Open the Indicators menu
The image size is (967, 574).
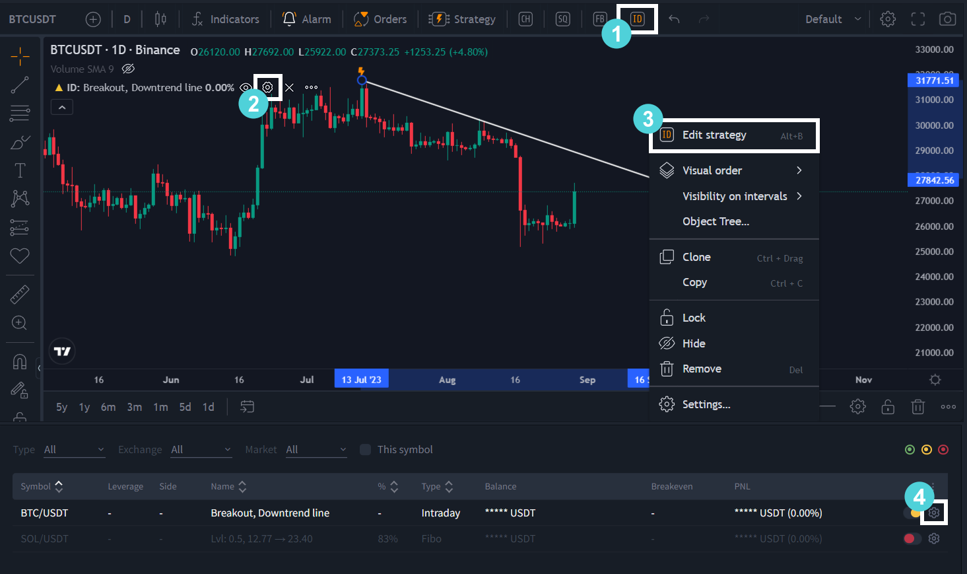pos(225,19)
